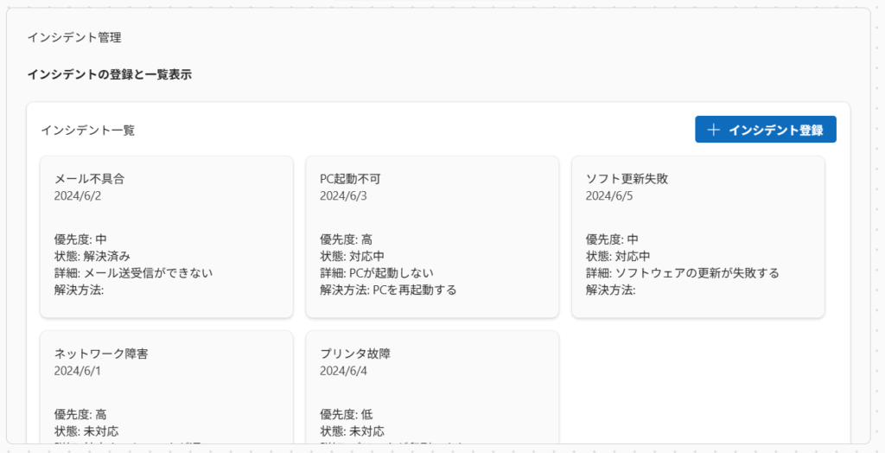Image resolution: width=885 pixels, height=453 pixels.
Task: Click the インシデント管理 page title
Action: (x=74, y=37)
